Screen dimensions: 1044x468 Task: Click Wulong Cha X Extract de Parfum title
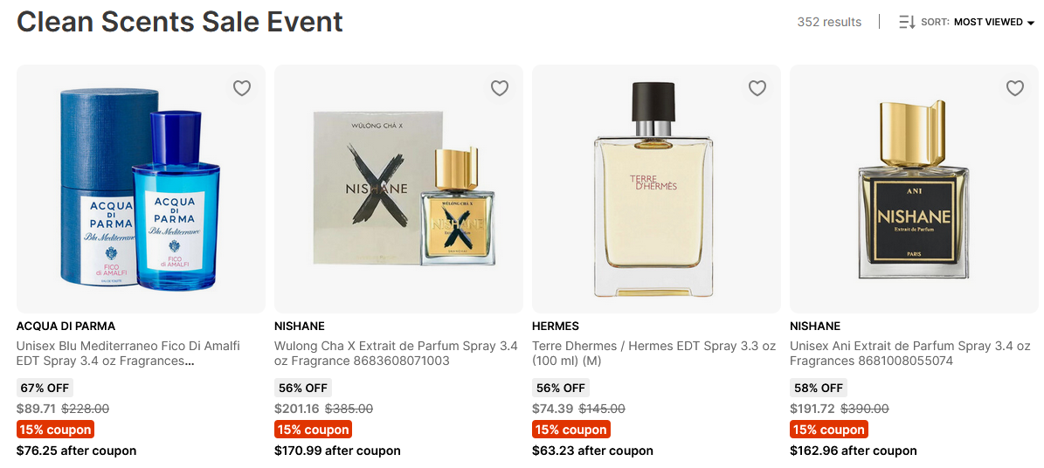pos(396,354)
